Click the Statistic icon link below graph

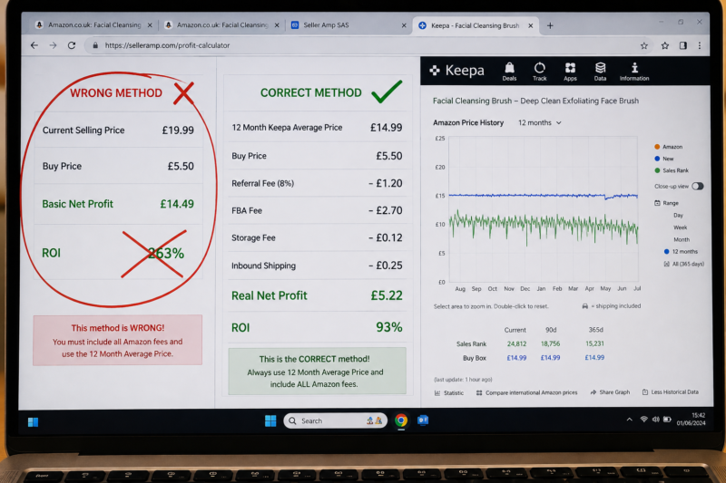click(448, 393)
